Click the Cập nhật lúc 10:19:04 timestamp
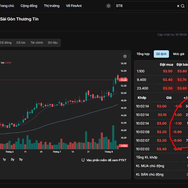This screenshot has height=188, width=188. tap(172, 35)
